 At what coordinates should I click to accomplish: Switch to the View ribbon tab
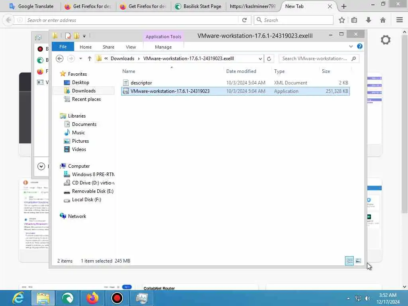[131, 47]
